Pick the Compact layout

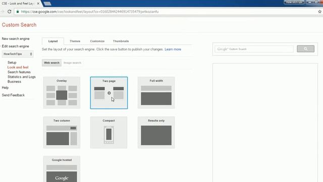109,132
